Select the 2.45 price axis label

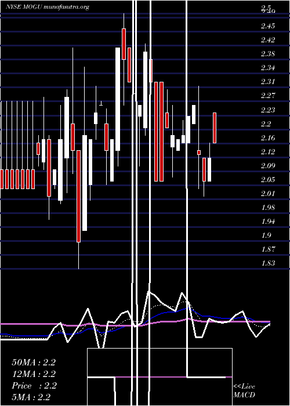click(x=268, y=26)
